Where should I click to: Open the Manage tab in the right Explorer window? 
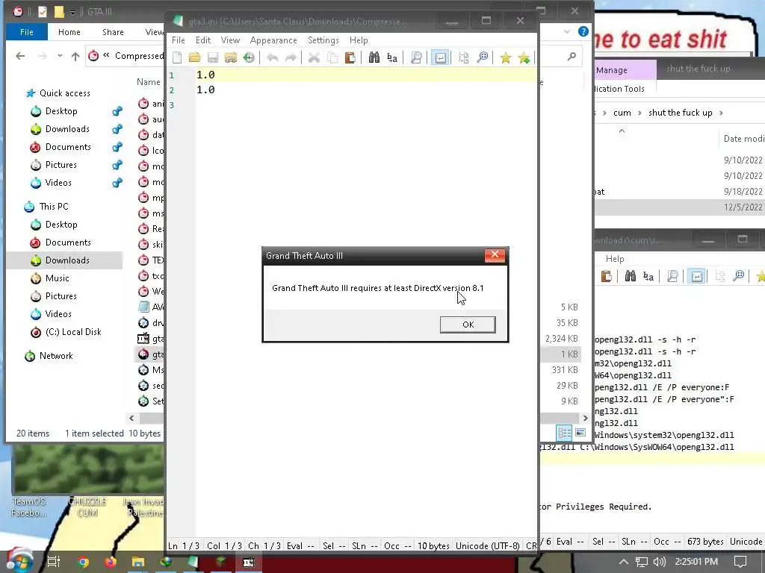(611, 70)
